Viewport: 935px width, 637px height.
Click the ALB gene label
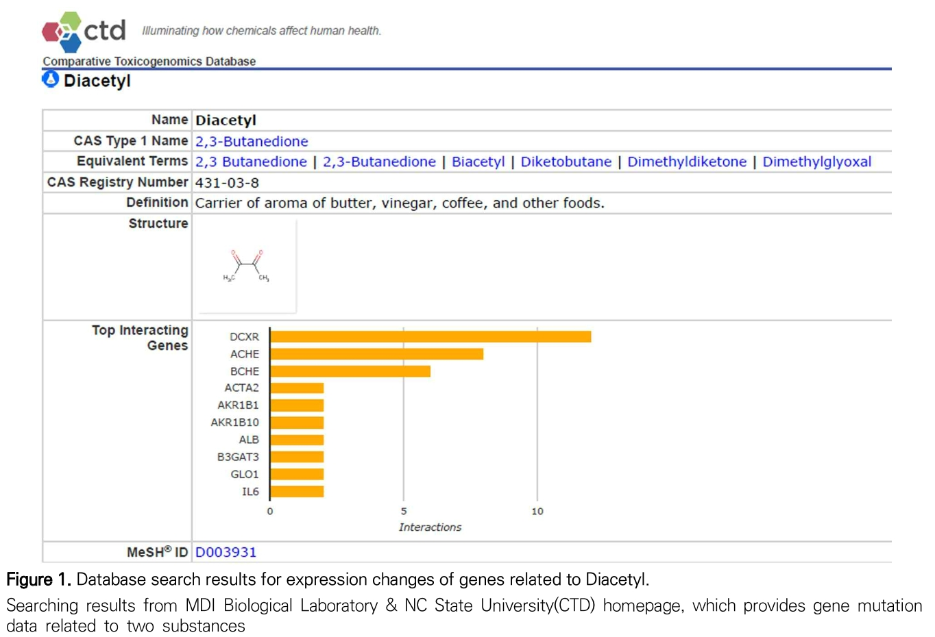coord(249,440)
